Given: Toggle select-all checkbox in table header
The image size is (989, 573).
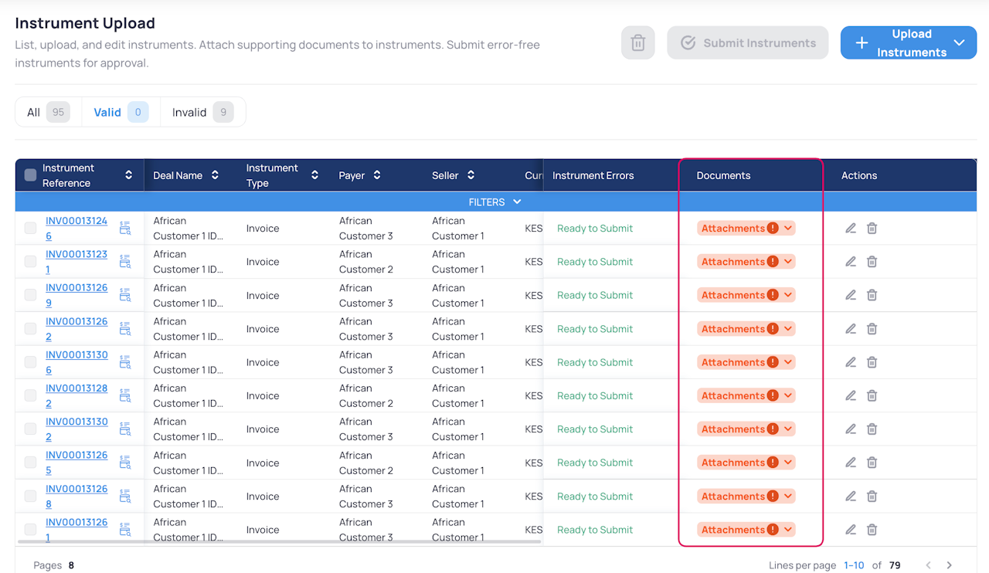Looking at the screenshot, I should tap(30, 175).
